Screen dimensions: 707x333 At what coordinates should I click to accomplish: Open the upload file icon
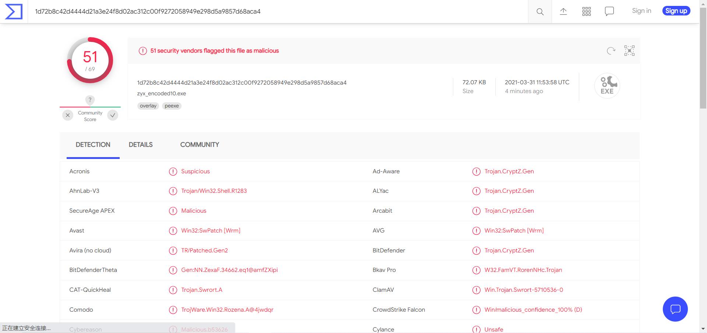563,11
